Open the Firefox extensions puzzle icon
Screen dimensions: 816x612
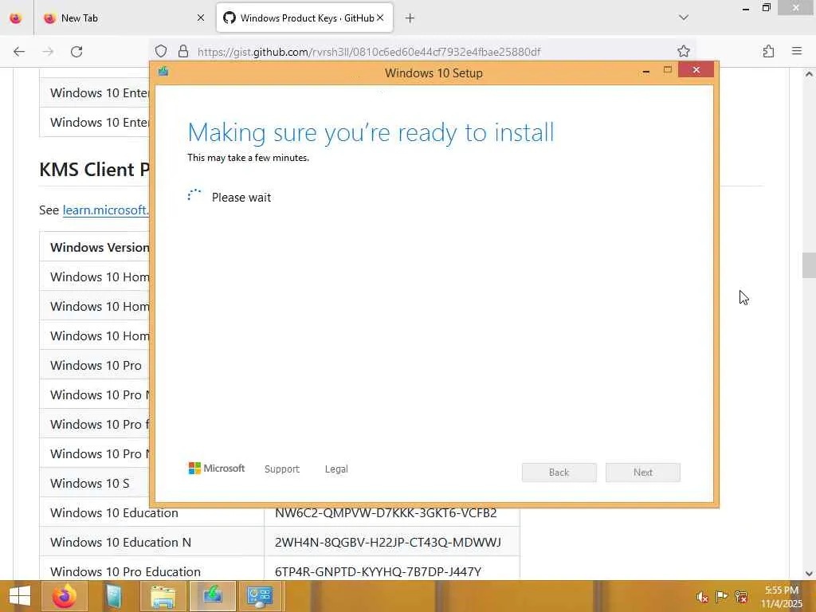(x=768, y=51)
